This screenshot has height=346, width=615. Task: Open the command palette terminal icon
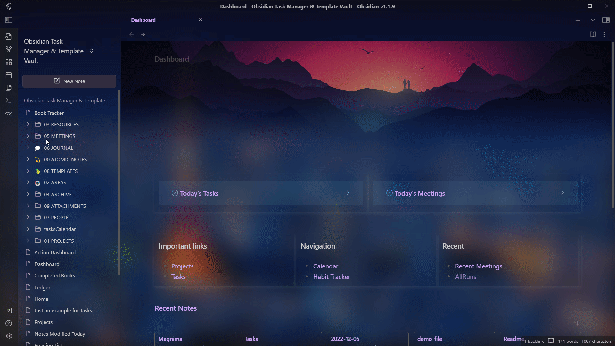click(9, 101)
